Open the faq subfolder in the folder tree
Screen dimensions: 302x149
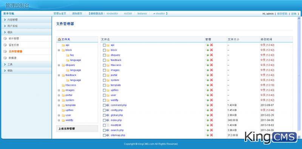click(x=72, y=55)
